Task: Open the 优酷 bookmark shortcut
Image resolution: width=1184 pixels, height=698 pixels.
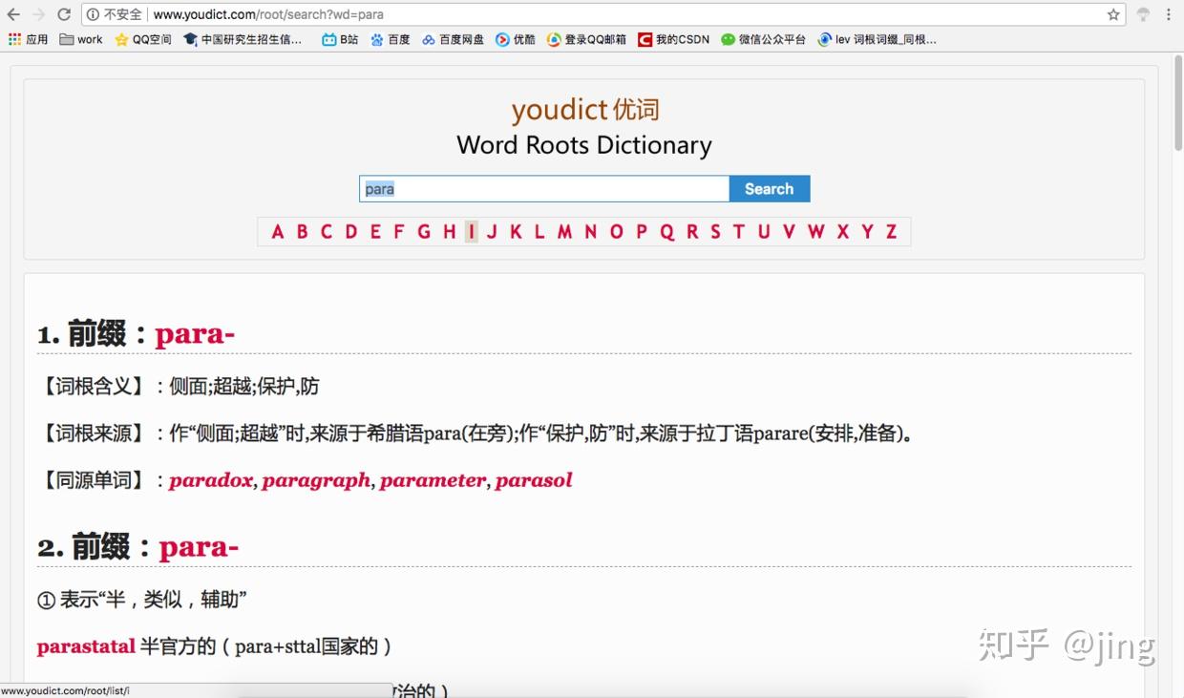Action: pos(514,39)
